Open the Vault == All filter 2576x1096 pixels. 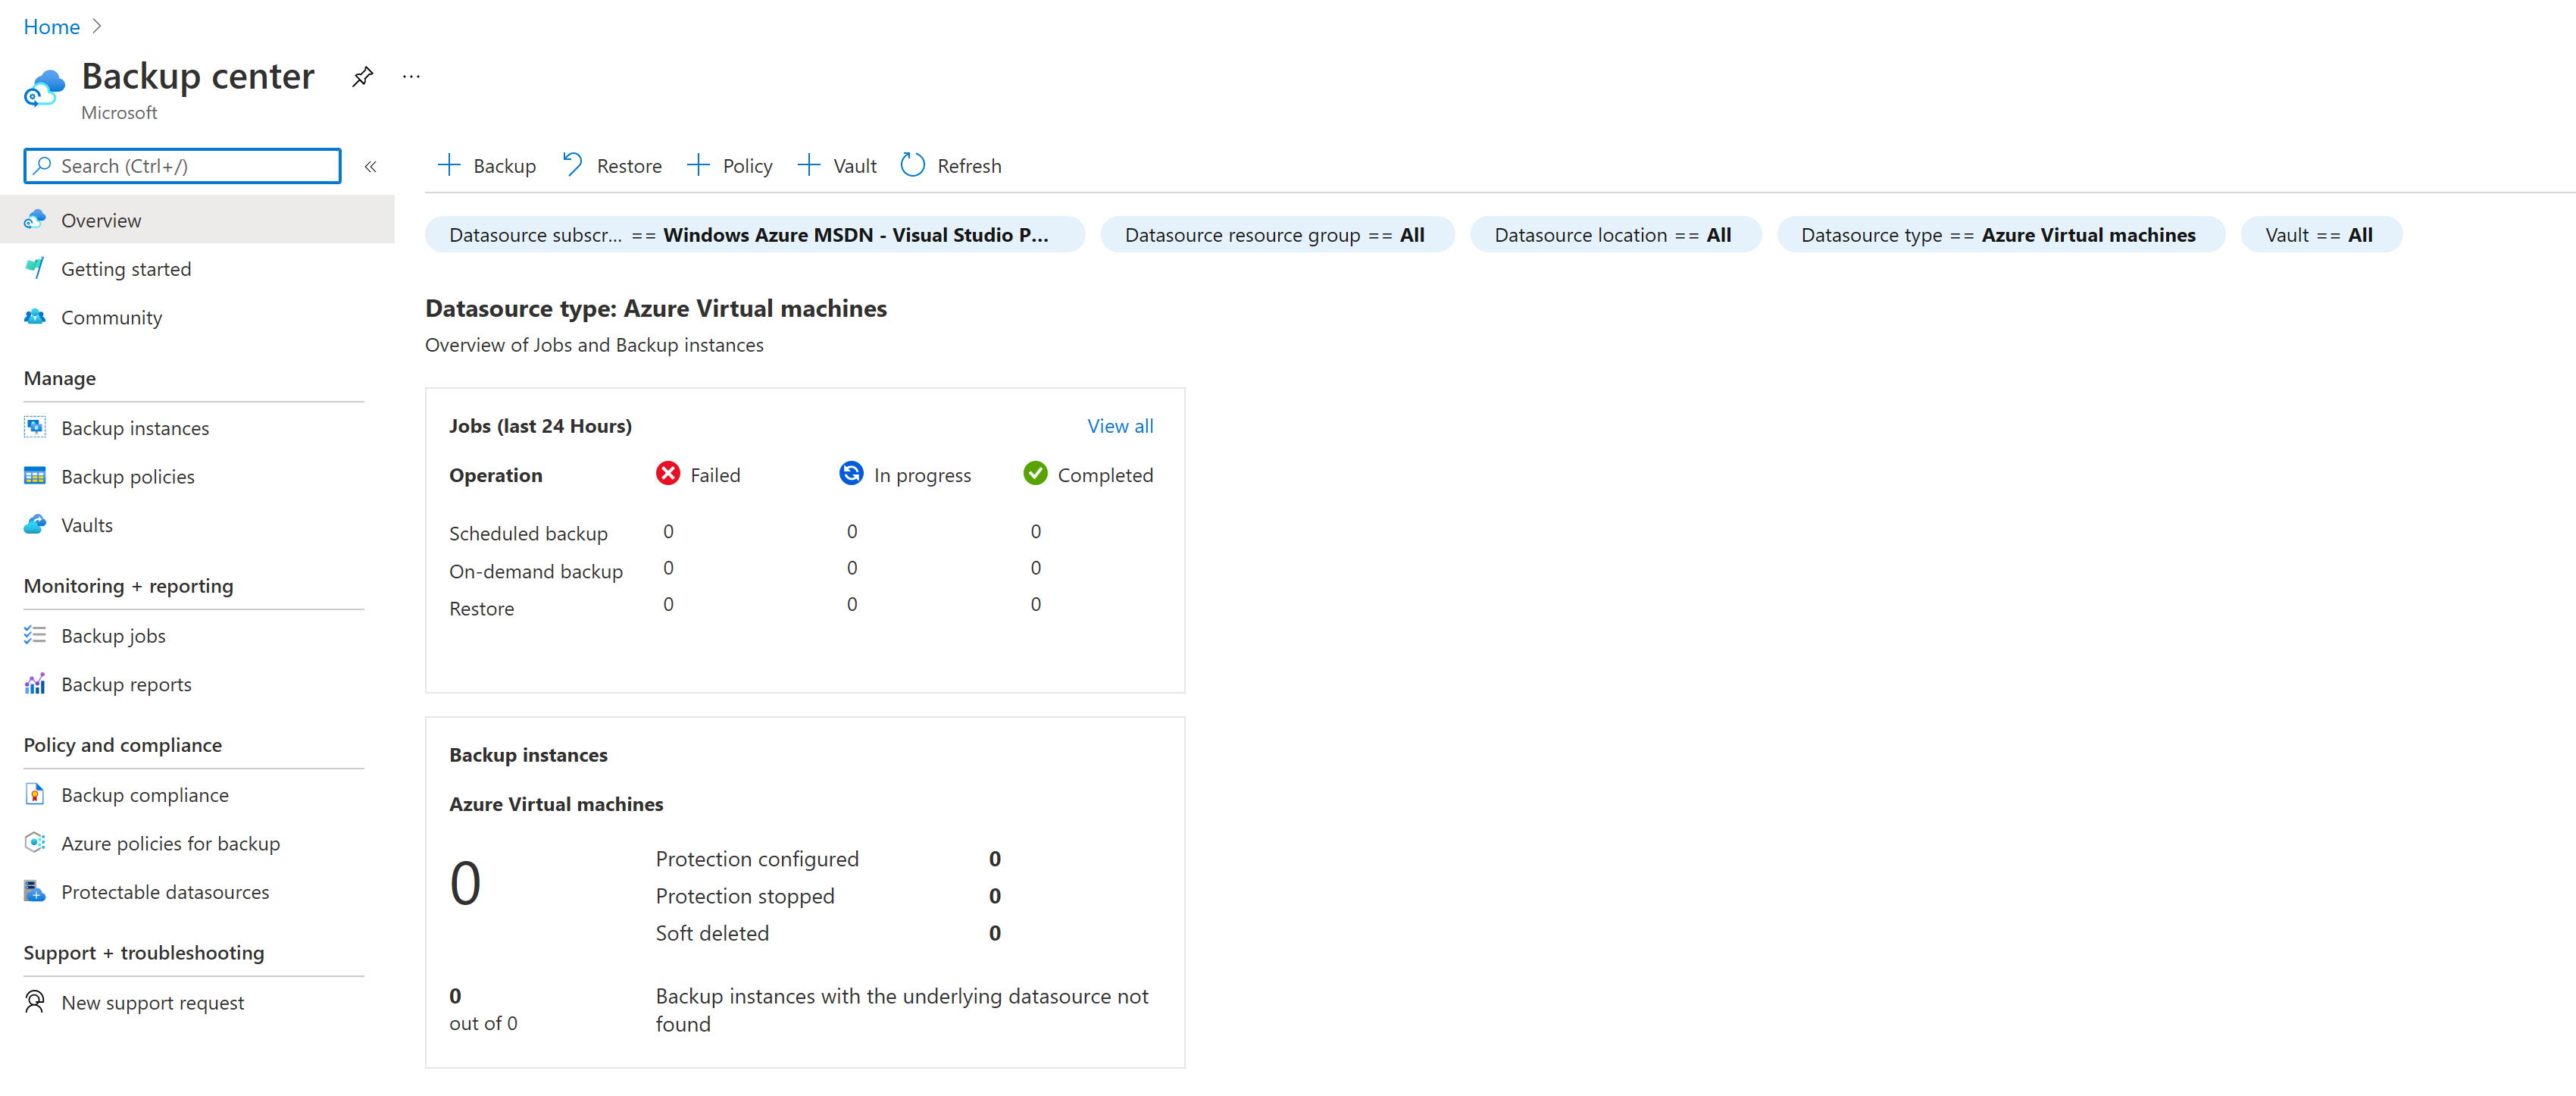(x=2321, y=235)
